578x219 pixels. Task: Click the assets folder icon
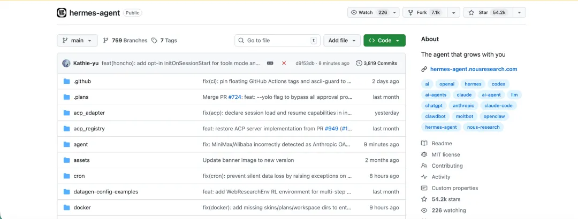point(67,160)
